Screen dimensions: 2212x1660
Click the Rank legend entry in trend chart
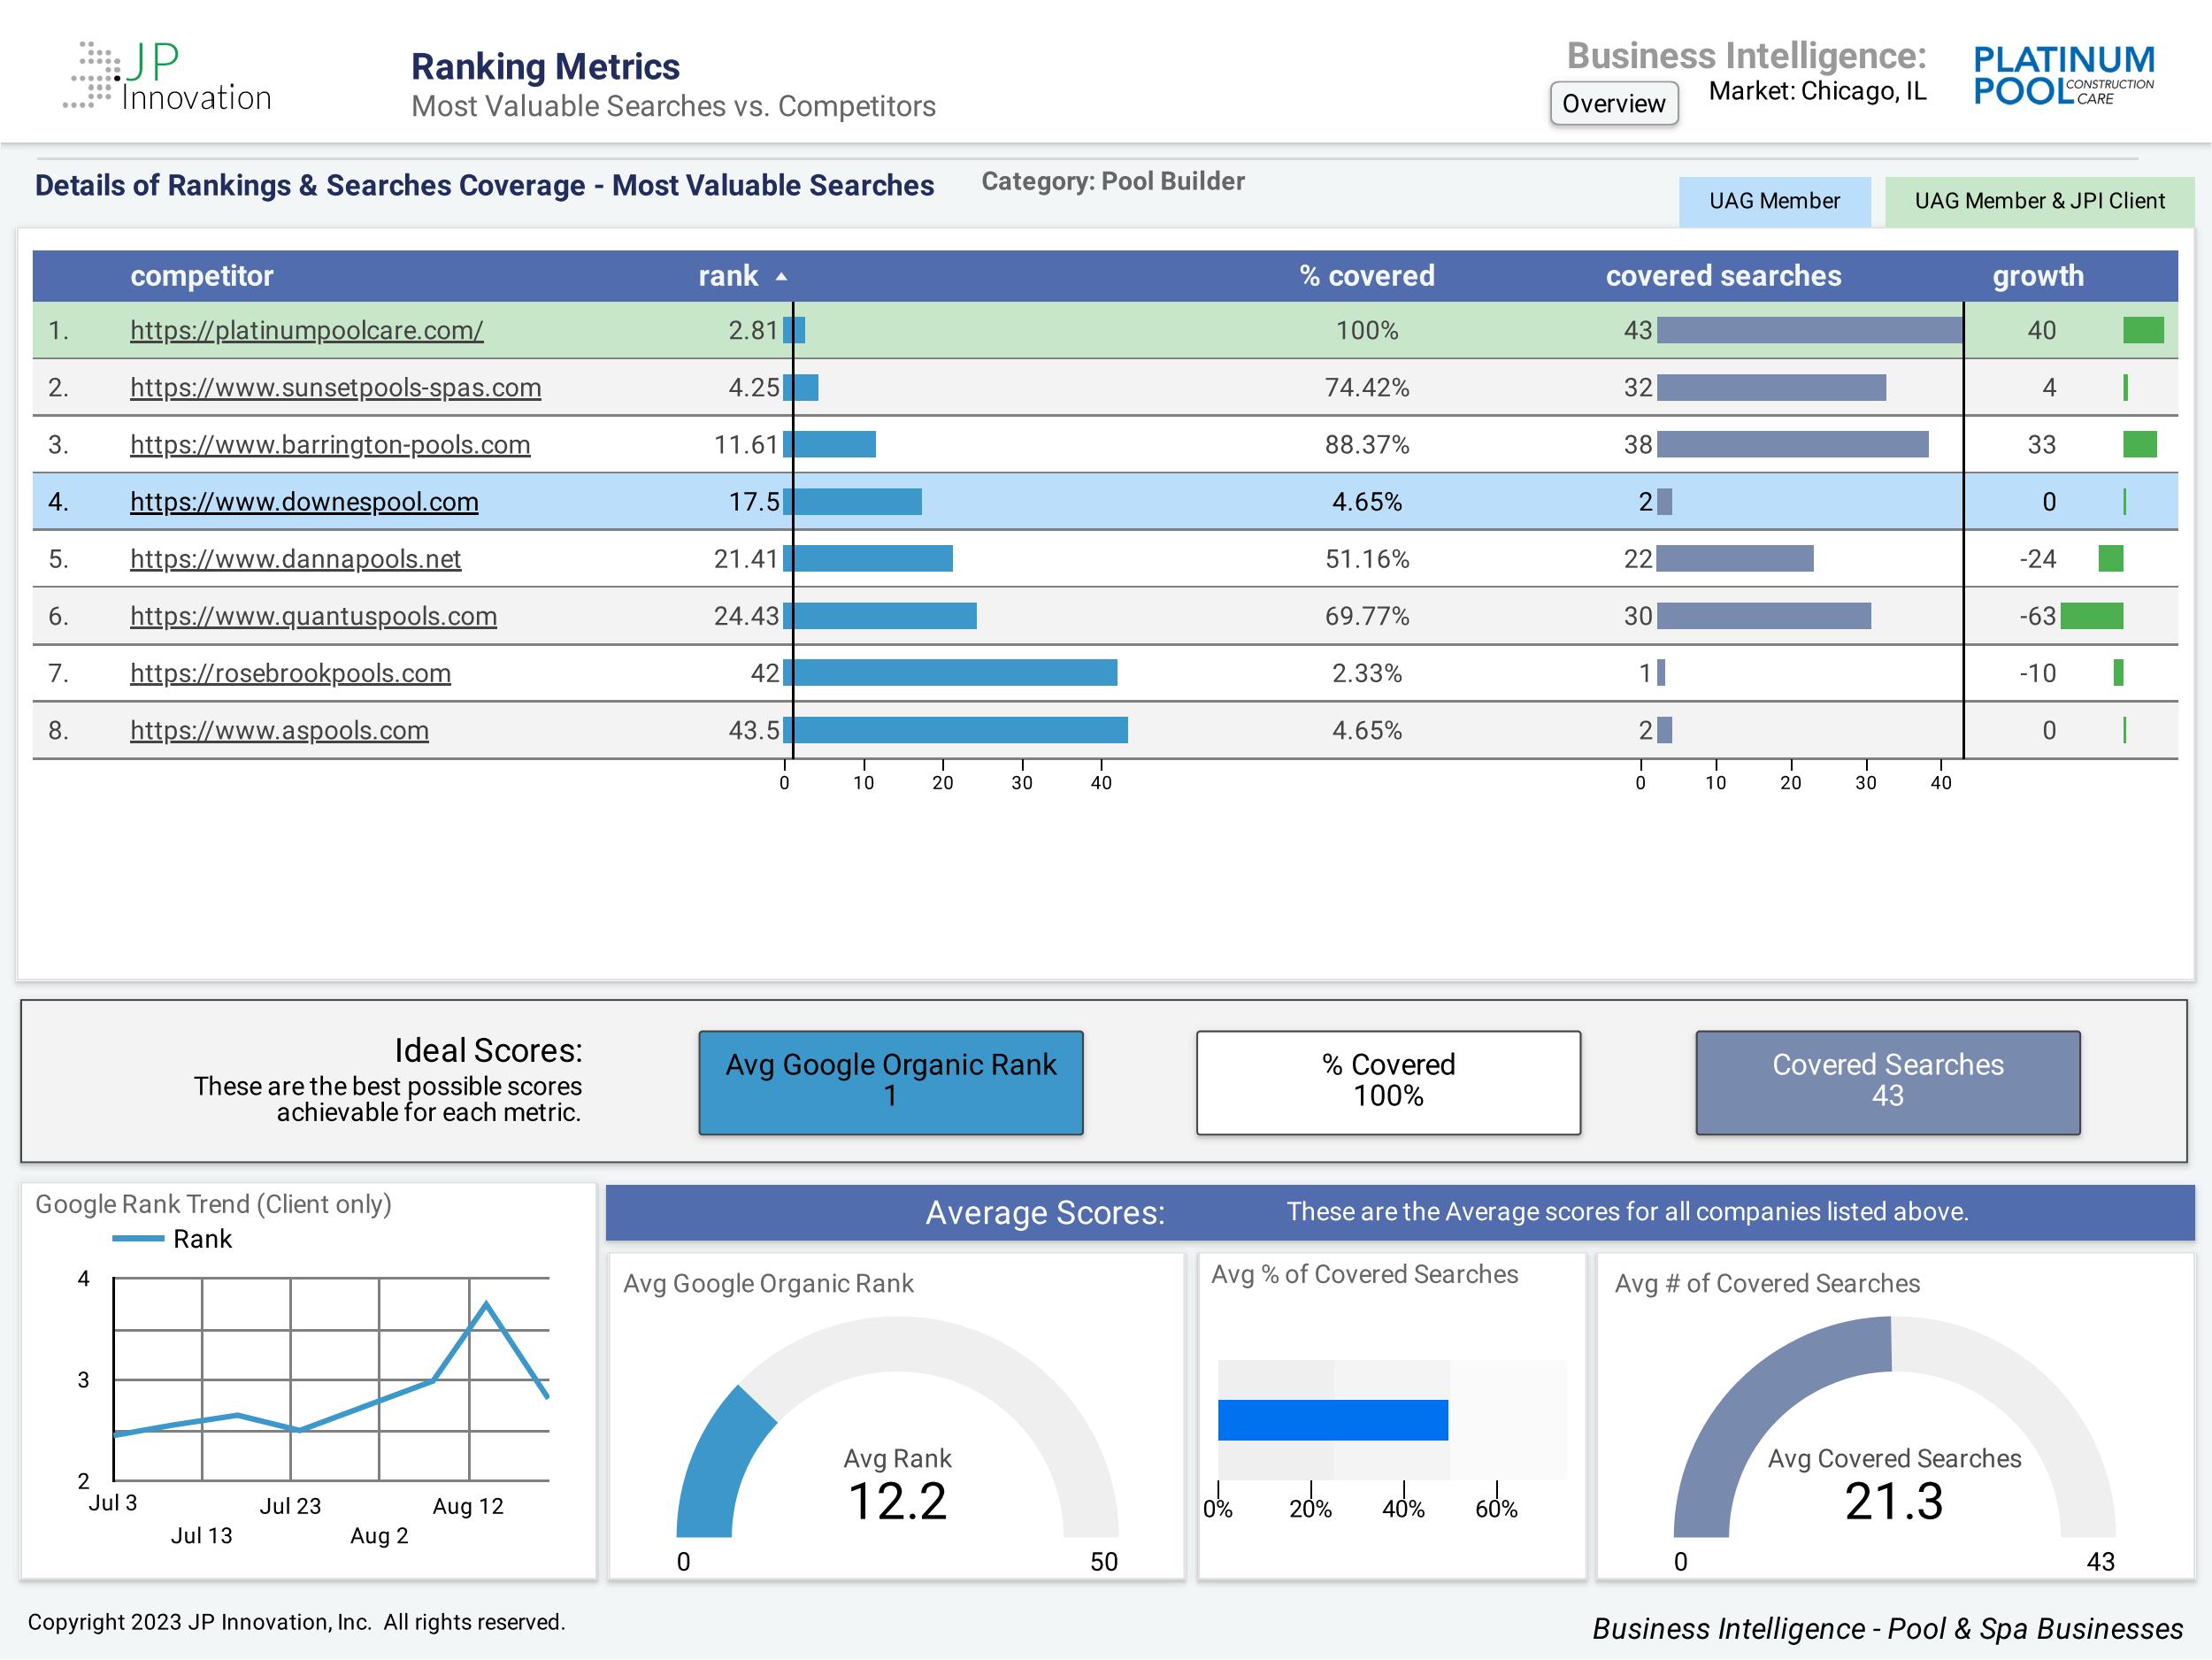point(172,1239)
